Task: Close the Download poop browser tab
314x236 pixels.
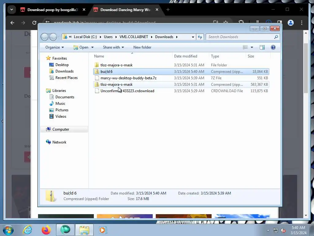Action: pyautogui.click(x=84, y=10)
